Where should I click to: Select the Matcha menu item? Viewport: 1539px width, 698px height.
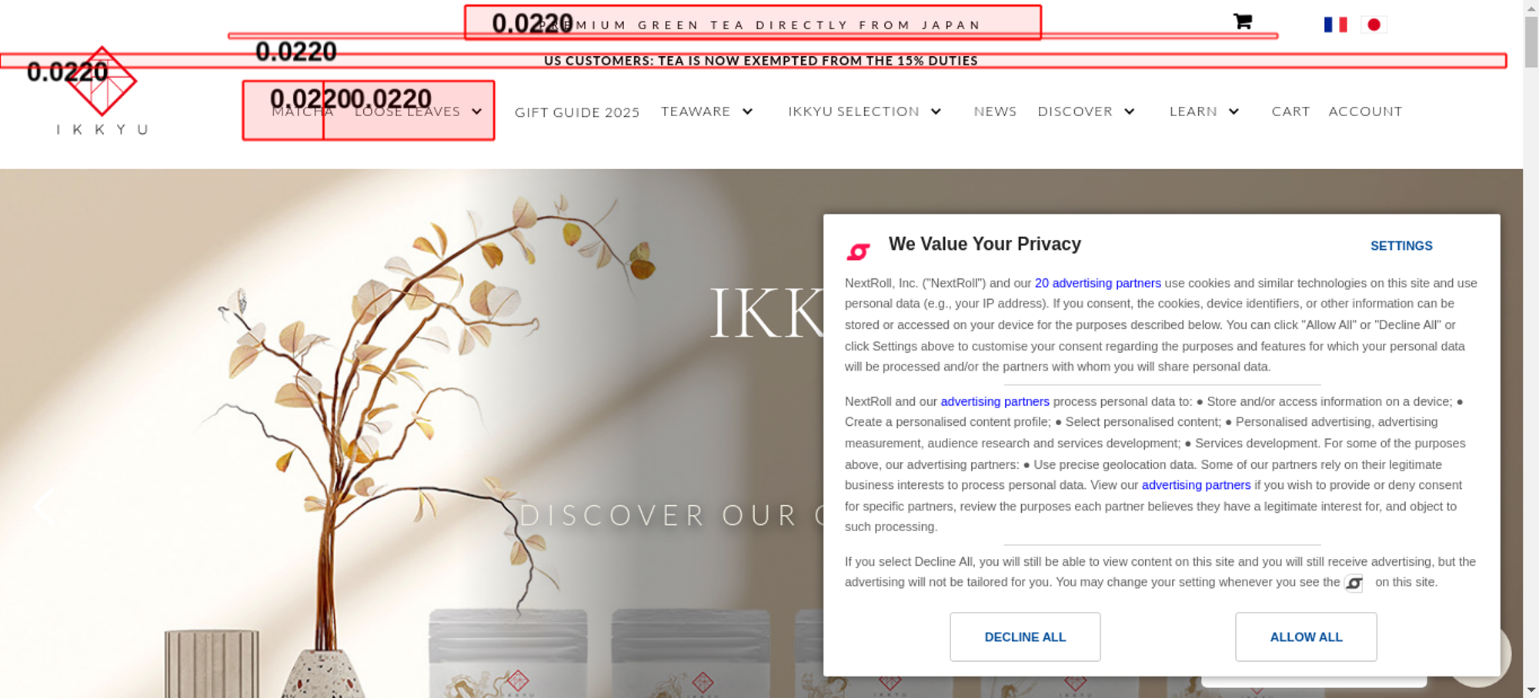[x=302, y=111]
